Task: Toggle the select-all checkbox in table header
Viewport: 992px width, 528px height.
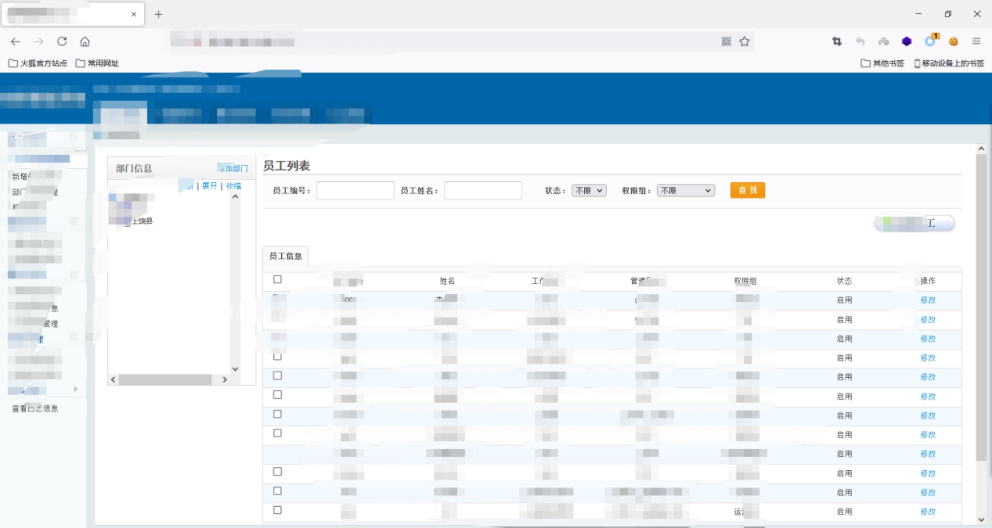Action: coord(277,279)
